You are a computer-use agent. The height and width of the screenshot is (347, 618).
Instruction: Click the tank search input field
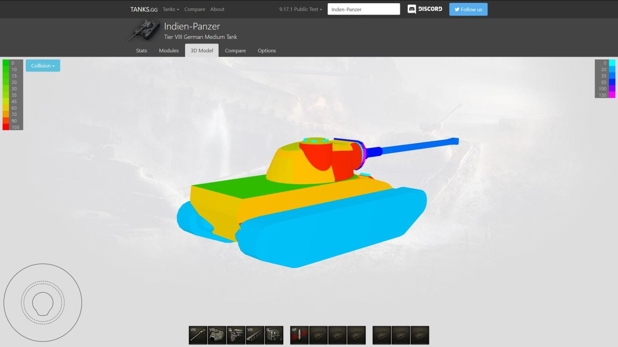tap(363, 9)
